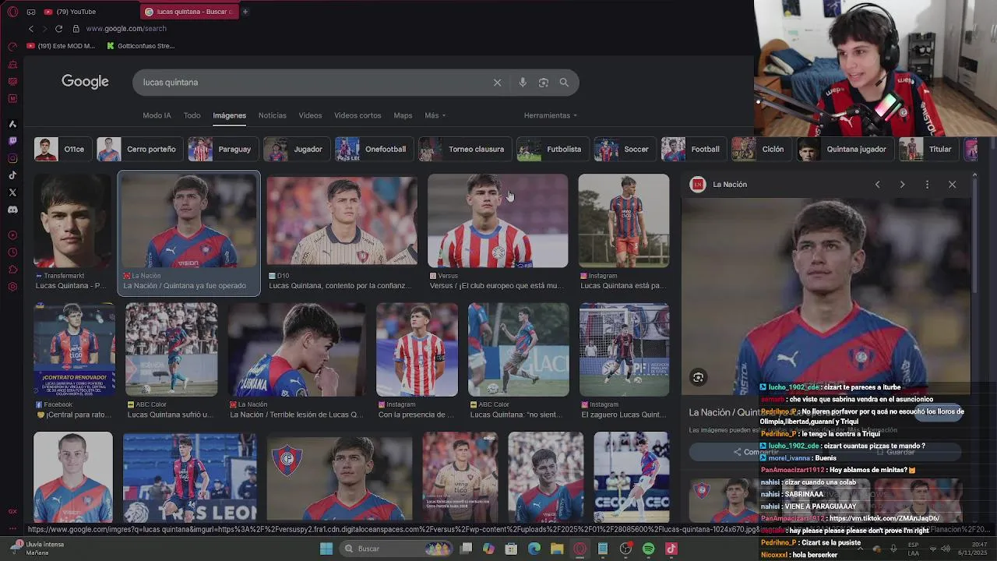Open Extensions icon in sidebar
This screenshot has width=997, height=561.
pyautogui.click(x=12, y=270)
